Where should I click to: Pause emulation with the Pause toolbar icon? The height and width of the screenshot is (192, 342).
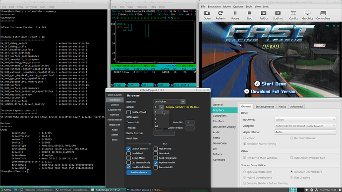[235, 13]
